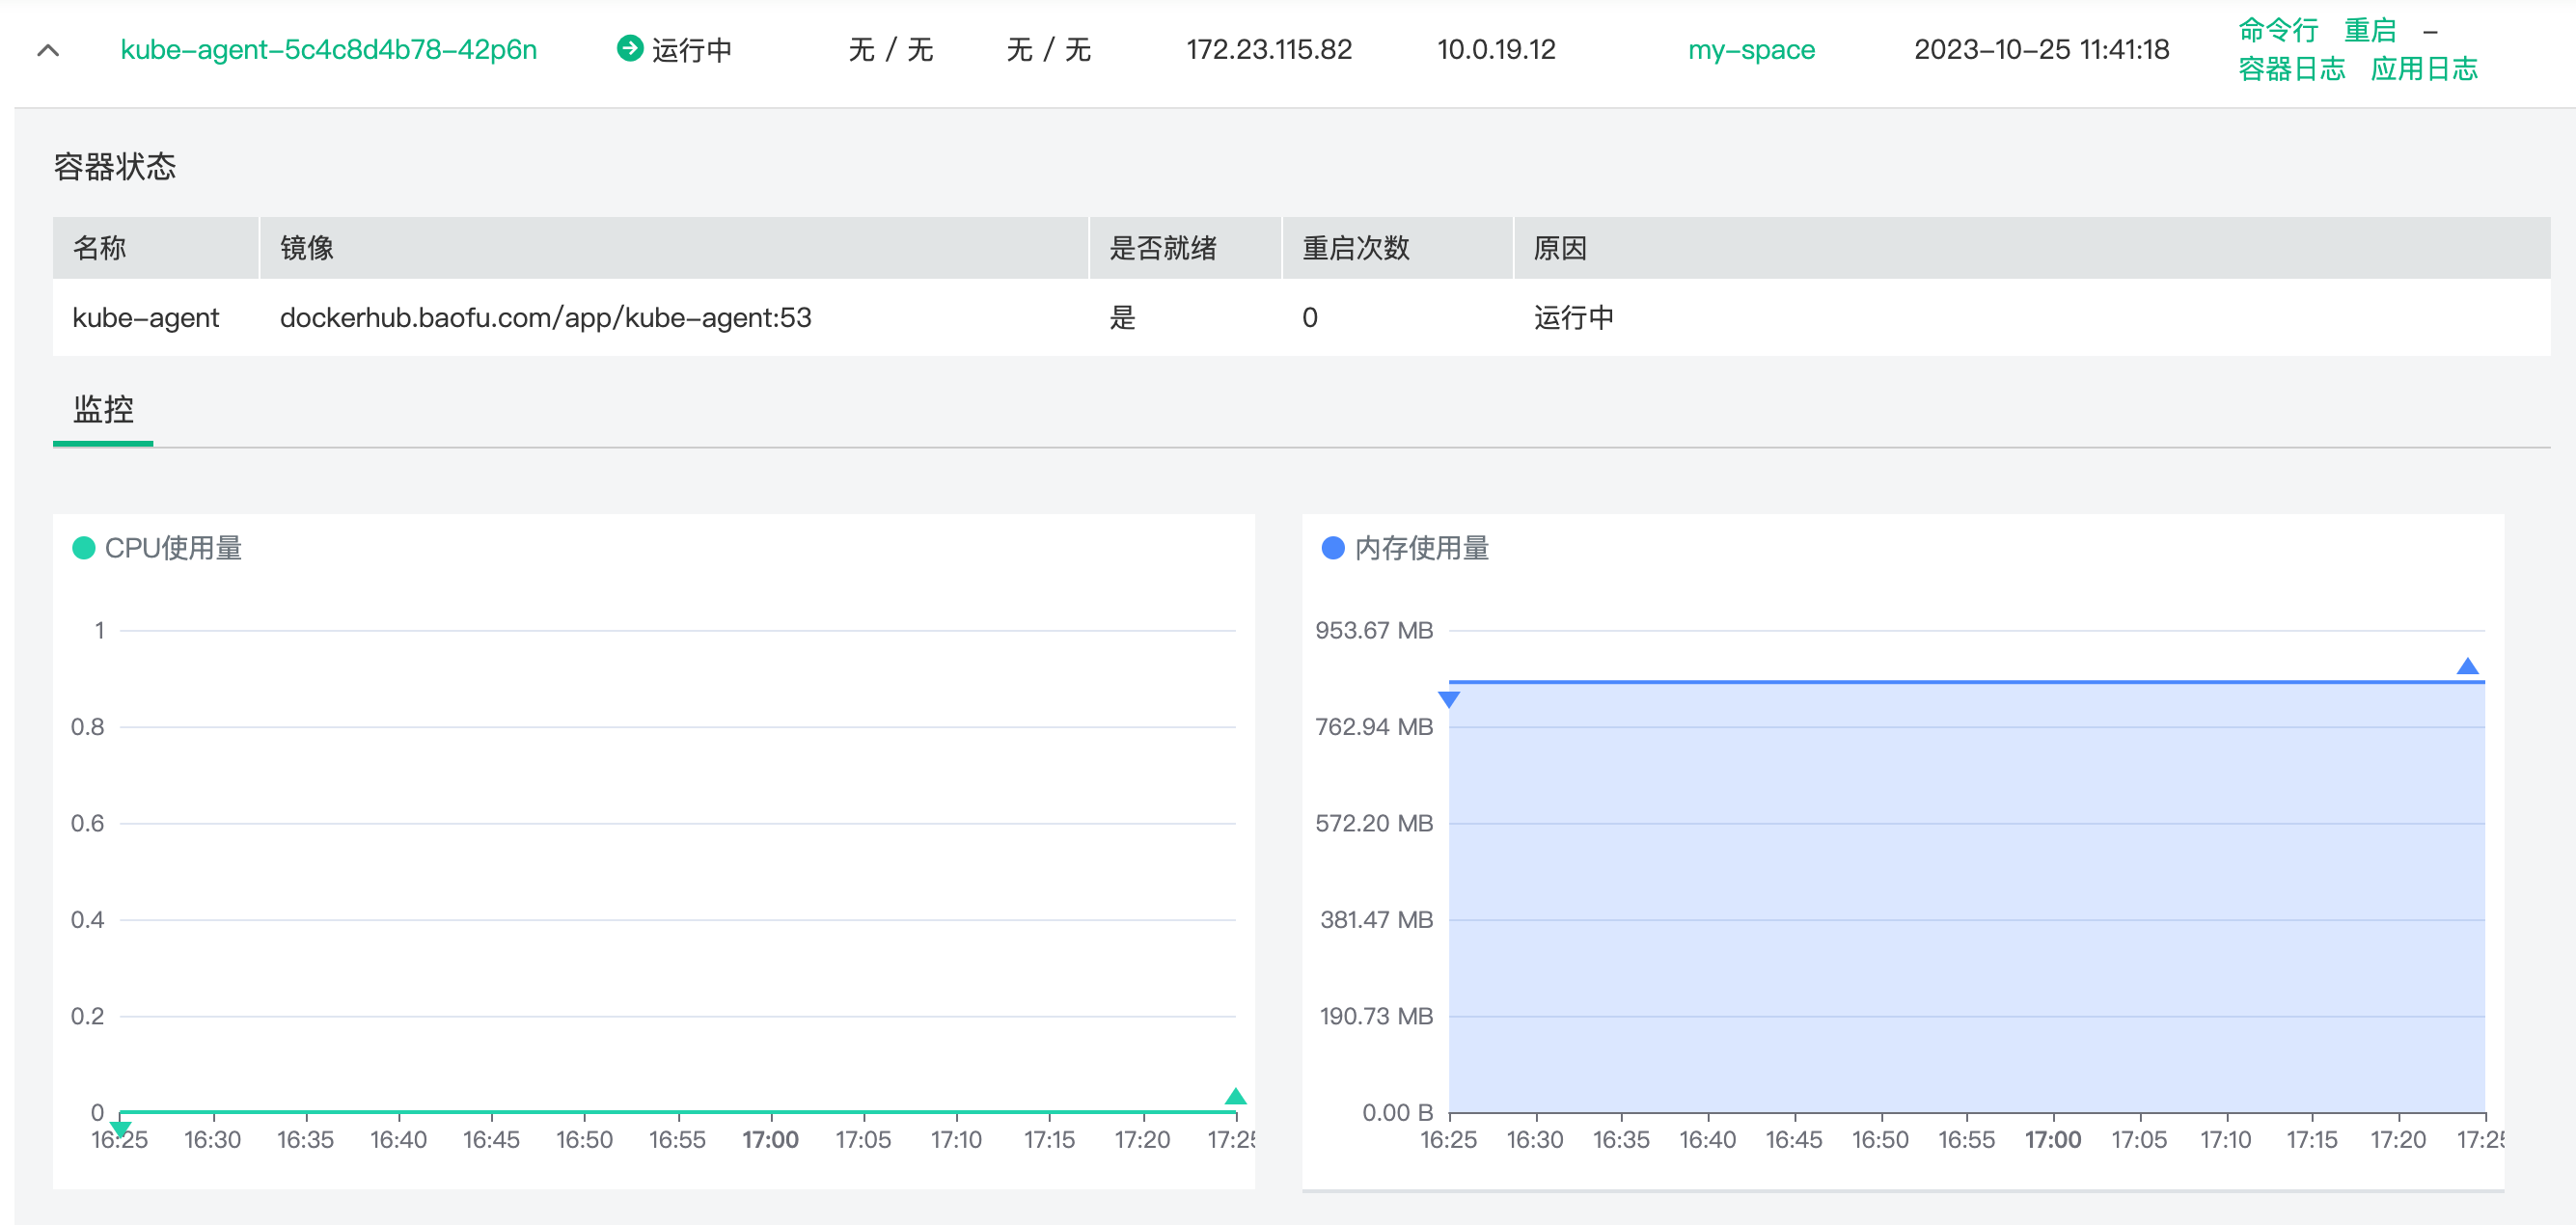Click the 容器状态 section heading
Viewport: 2576px width, 1225px height.
click(115, 166)
